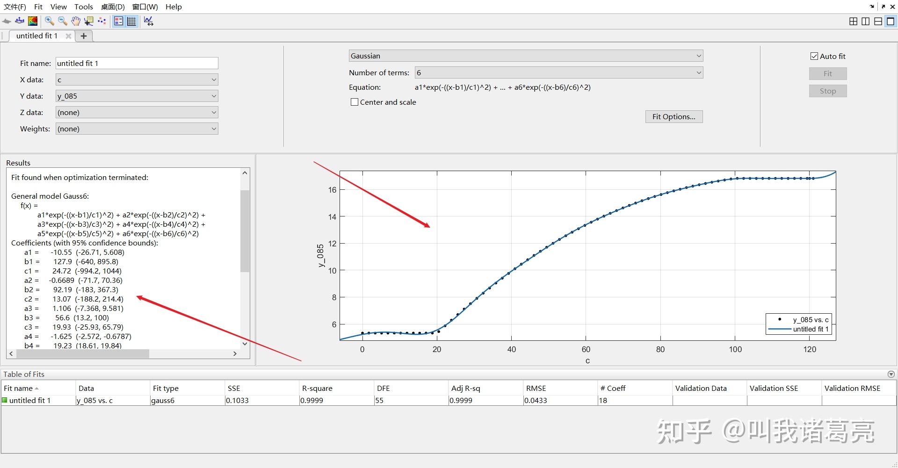This screenshot has width=898, height=468.
Task: Select the Zoom Out tool
Action: coord(62,21)
